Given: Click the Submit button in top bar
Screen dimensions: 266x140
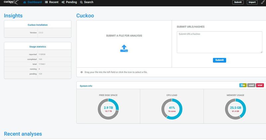Looking at the screenshot, I should [x=238, y=2].
